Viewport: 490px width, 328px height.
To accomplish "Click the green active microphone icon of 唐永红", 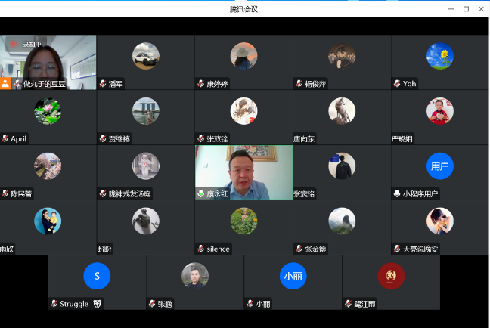I will coord(200,194).
